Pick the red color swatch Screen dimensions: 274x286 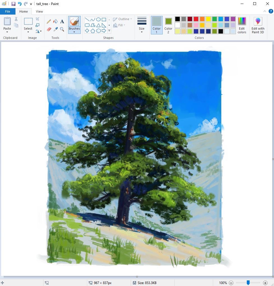click(196, 19)
